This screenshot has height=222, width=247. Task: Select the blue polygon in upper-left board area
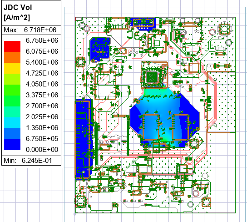[x=100, y=50]
